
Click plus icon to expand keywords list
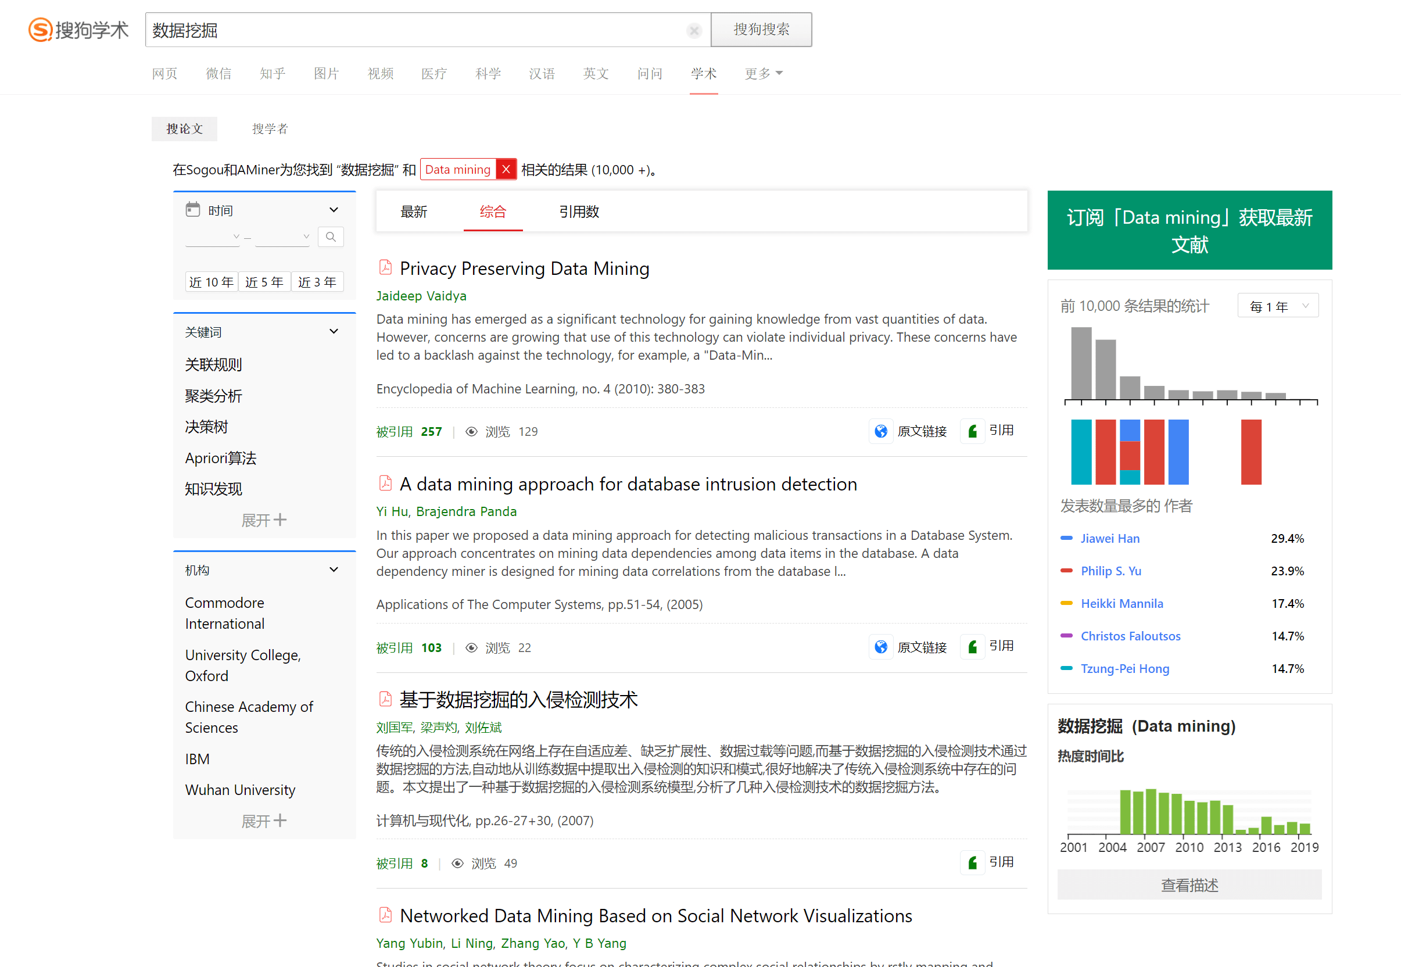pos(280,520)
